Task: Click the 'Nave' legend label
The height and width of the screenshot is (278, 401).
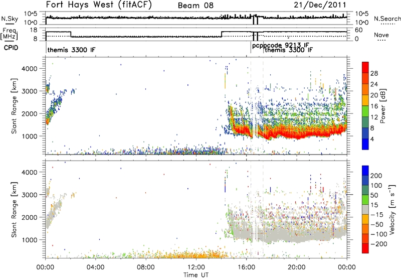Action: 381,35
